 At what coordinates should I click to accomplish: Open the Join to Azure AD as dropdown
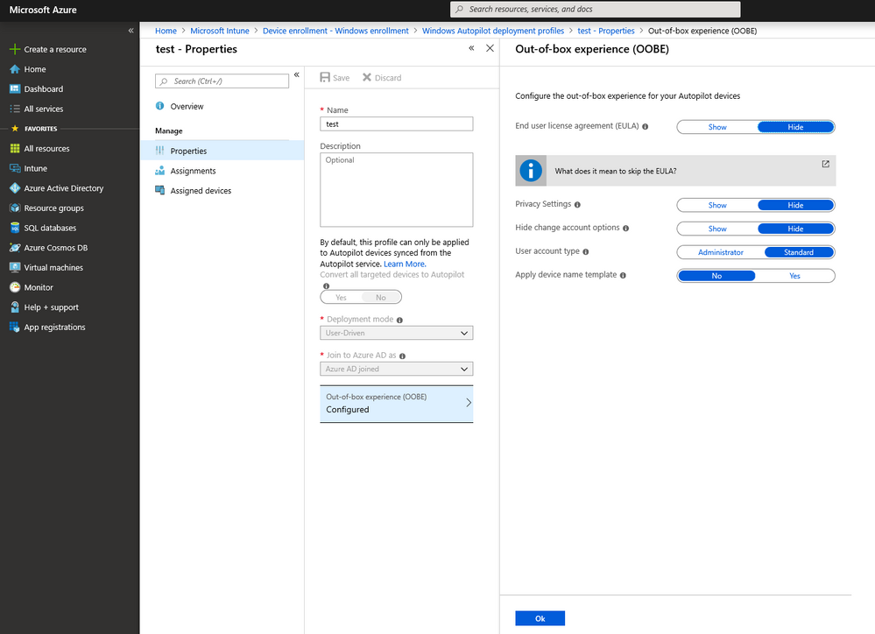396,369
